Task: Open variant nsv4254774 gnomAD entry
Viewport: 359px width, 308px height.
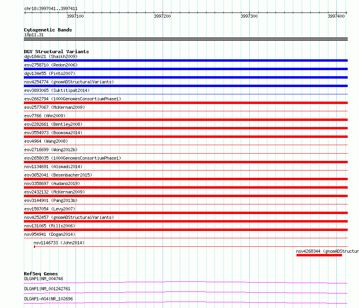Action: (69, 82)
